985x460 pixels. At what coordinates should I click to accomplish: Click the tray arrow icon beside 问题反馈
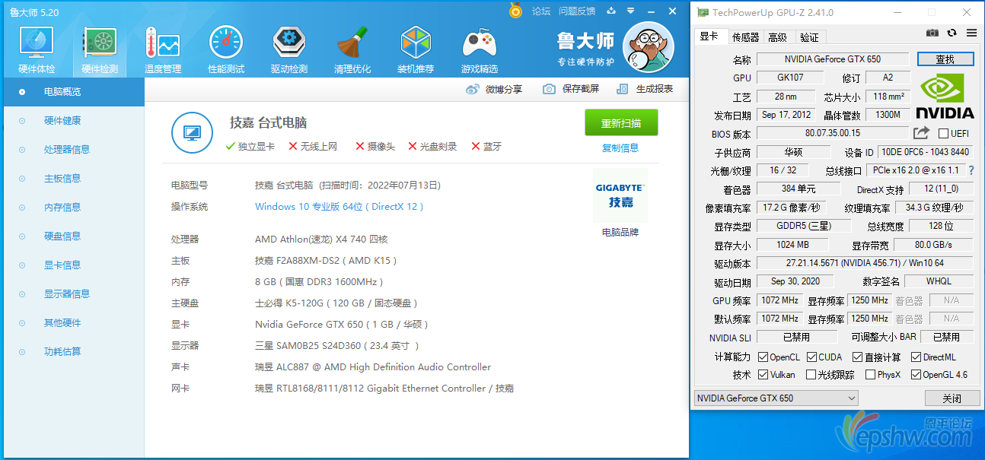610,11
